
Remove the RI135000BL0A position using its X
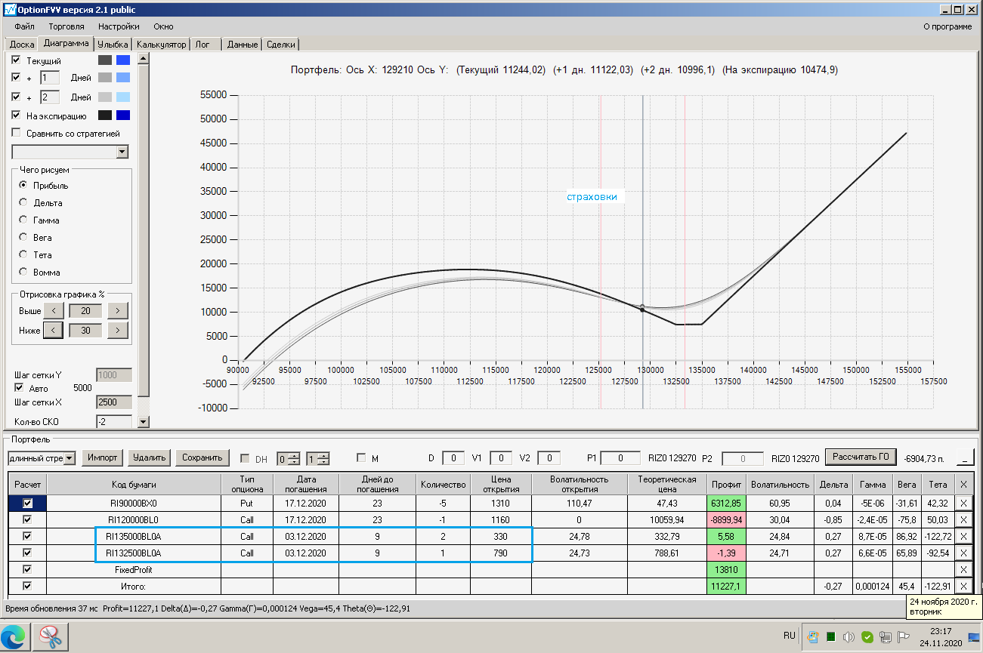[963, 536]
